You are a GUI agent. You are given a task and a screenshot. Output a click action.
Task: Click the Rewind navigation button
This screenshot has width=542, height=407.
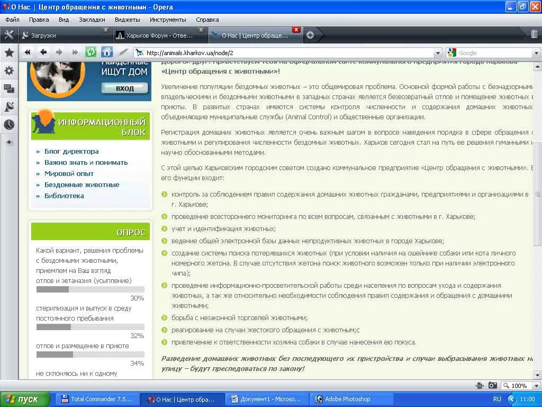(27, 52)
